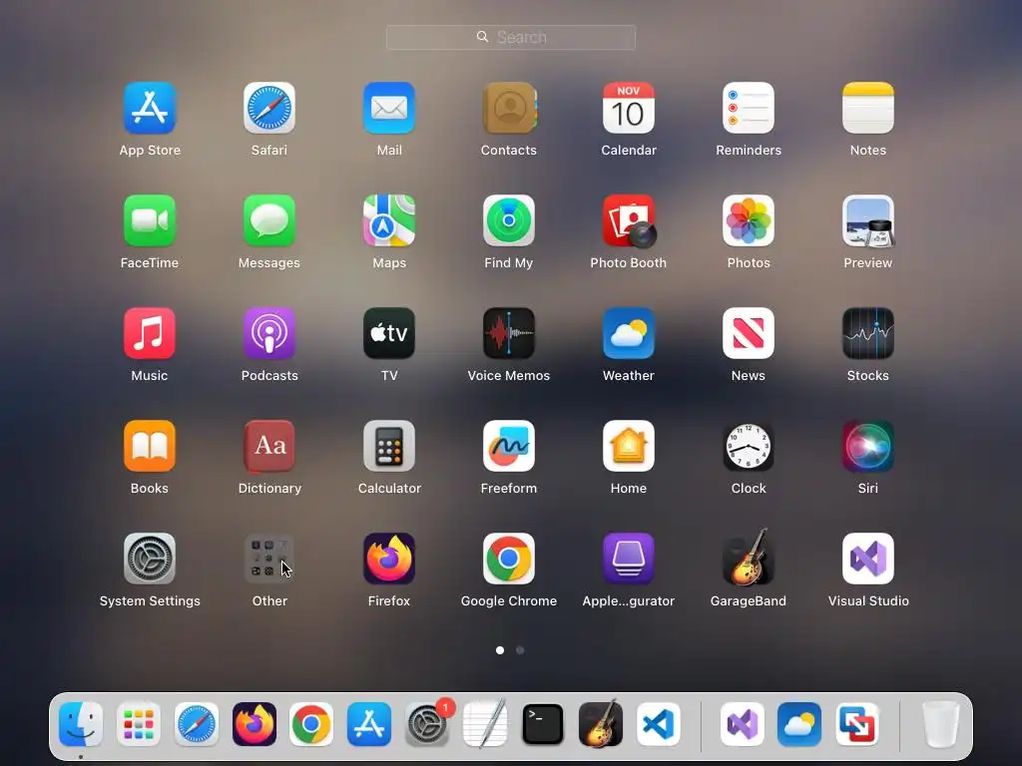Open Weather from the Dock
This screenshot has width=1022, height=766.
pos(799,724)
